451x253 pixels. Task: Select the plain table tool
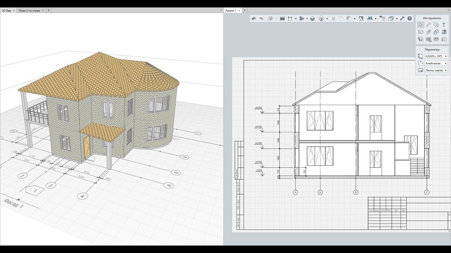click(436, 39)
